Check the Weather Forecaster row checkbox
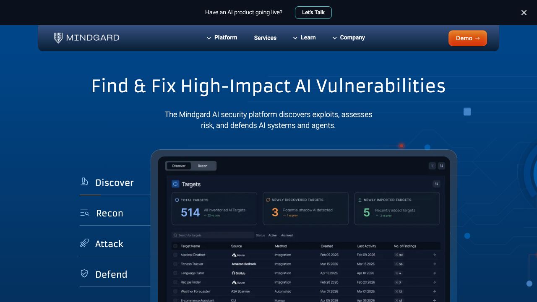The height and width of the screenshot is (302, 537). pyautogui.click(x=175, y=292)
